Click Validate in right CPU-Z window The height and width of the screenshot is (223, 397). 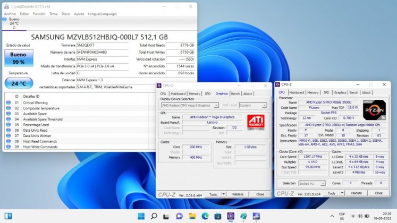click(356, 193)
